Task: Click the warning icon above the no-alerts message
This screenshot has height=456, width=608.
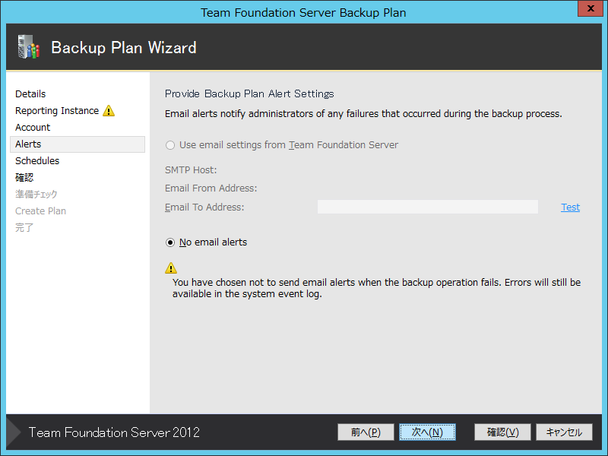Action: pos(170,268)
